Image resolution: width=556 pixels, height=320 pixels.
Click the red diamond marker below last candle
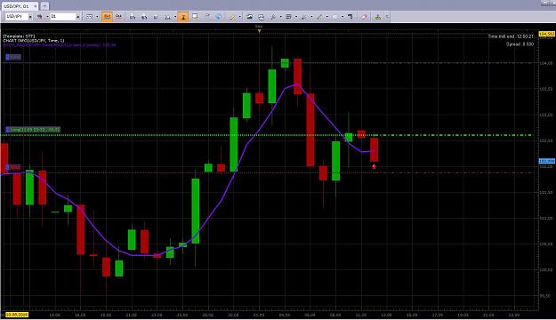pos(375,166)
